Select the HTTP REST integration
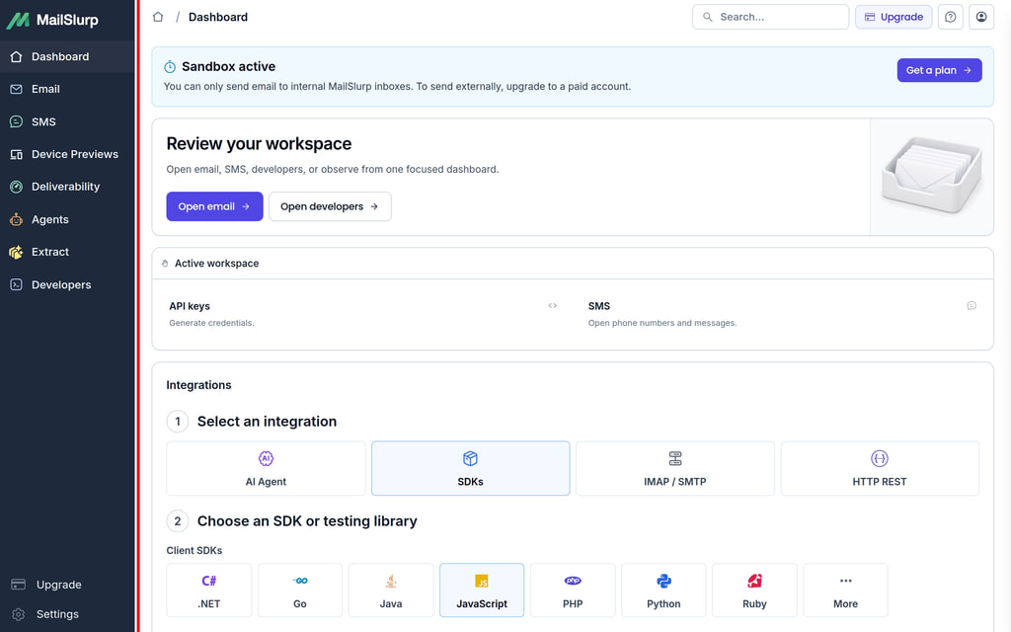1011x632 pixels. 880,468
